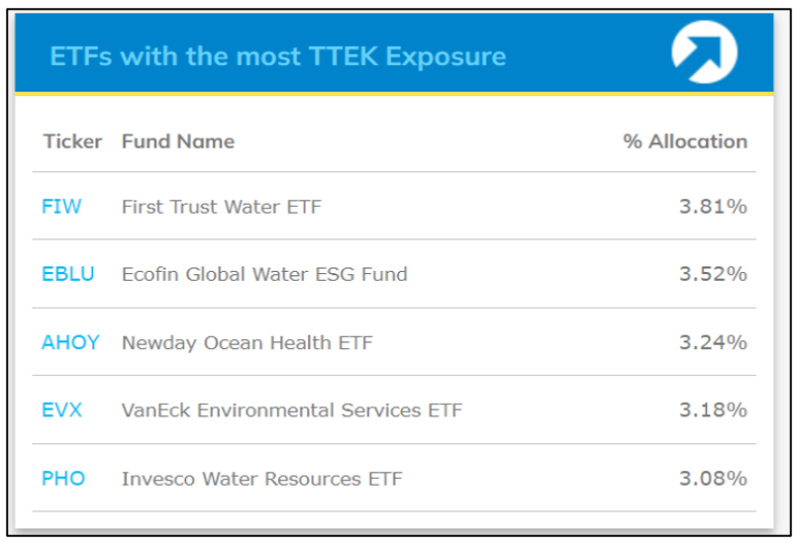Select Newday Ocean Health ETF name
Image resolution: width=798 pixels, height=543 pixels.
pyautogui.click(x=248, y=342)
